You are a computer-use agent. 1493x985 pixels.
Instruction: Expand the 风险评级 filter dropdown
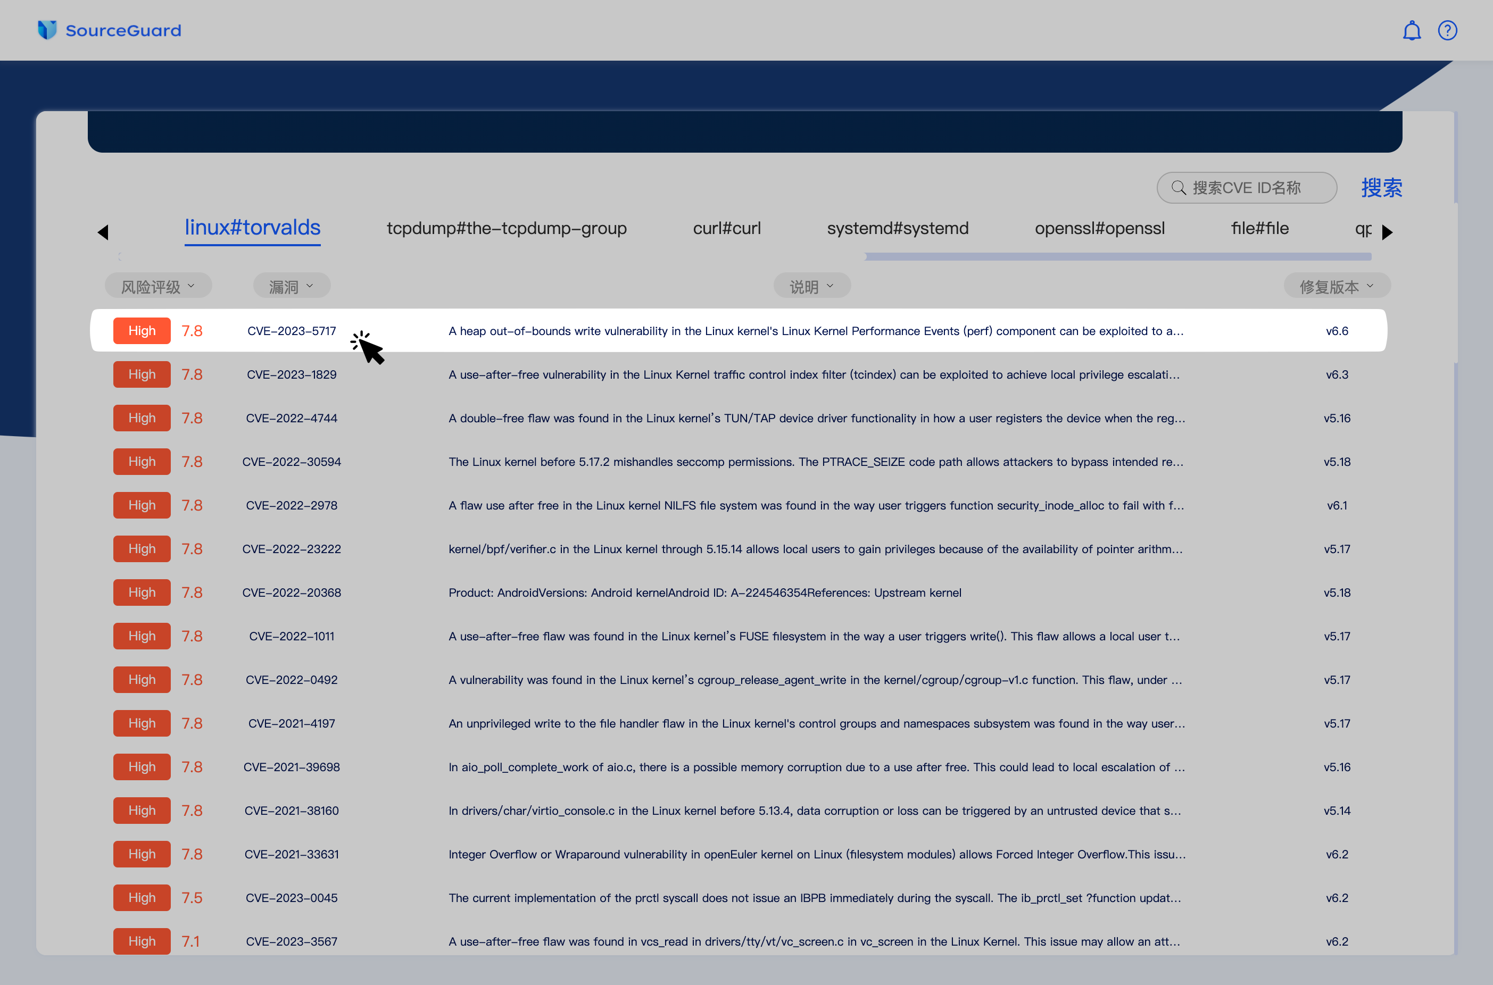pos(157,287)
